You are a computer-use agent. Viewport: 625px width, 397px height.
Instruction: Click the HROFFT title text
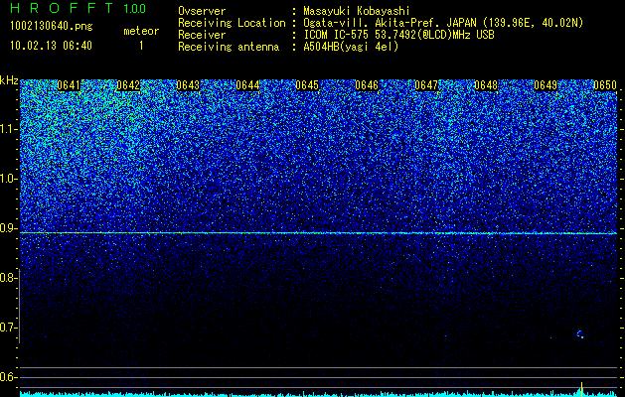[62, 8]
